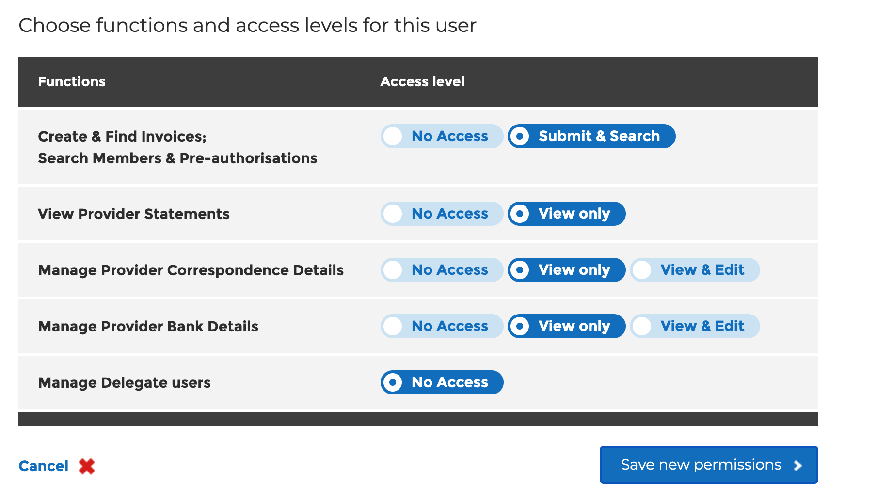Click the arrow icon inside Save new permissions
The image size is (893, 488).
click(x=797, y=465)
